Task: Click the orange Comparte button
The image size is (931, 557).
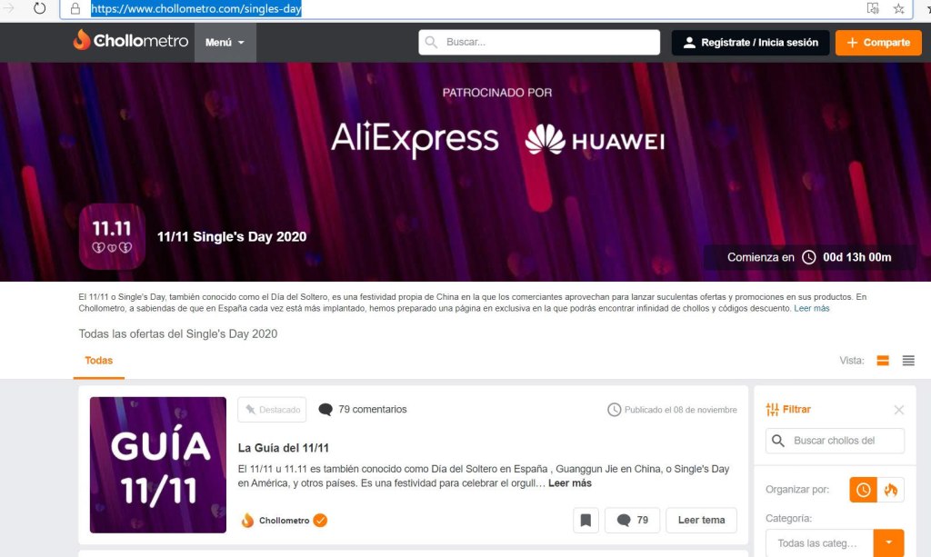Action: coord(877,43)
